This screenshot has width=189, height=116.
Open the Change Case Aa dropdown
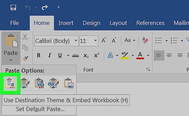click(x=130, y=41)
